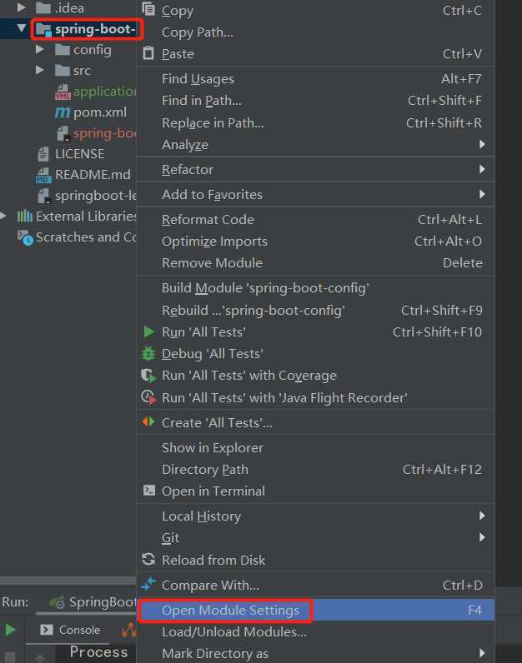Click the Java Flight Recorder run icon
522x663 pixels.
coord(148,397)
